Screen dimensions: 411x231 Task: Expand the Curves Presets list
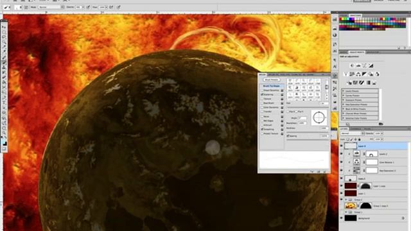(x=344, y=96)
